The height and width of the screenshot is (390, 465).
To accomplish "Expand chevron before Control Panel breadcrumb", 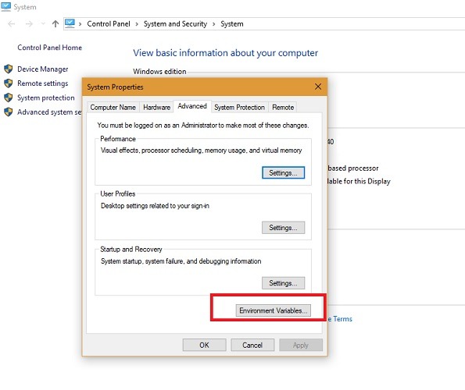I will [x=80, y=24].
